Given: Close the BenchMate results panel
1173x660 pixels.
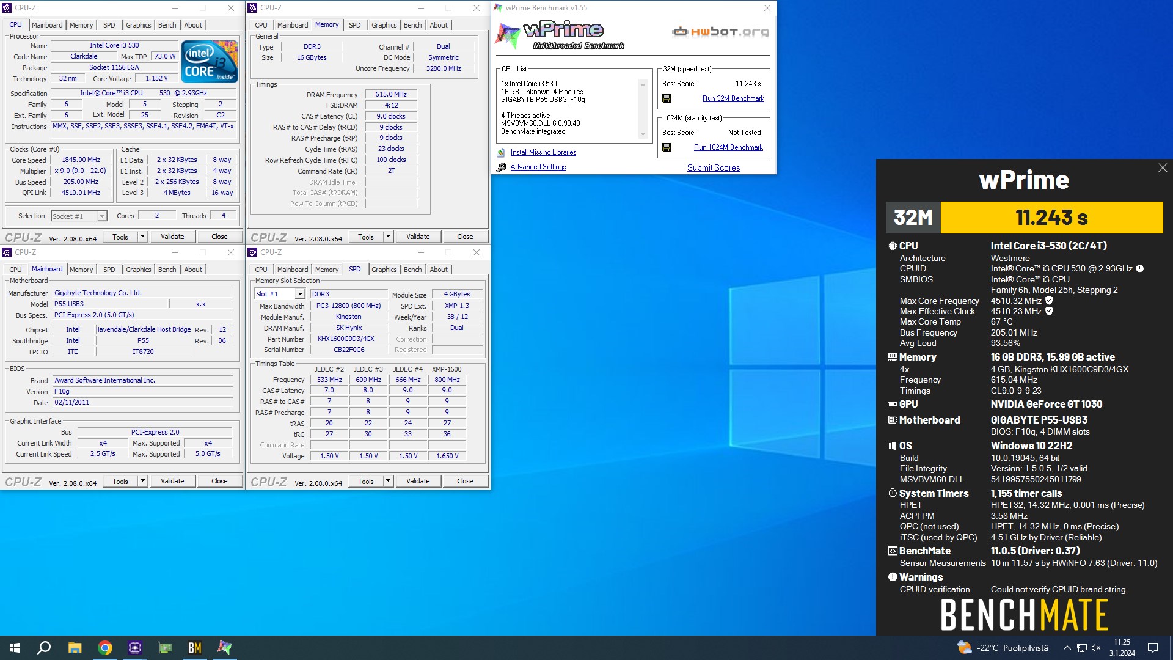Looking at the screenshot, I should (x=1163, y=168).
